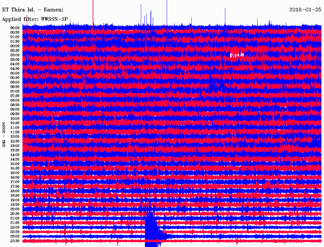Select the 06:30 time label
324x247 pixels.
point(15,87)
